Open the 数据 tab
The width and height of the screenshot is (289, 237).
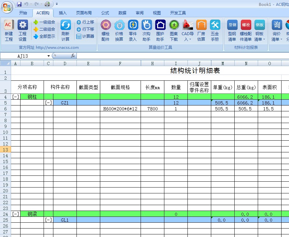coord(122,13)
